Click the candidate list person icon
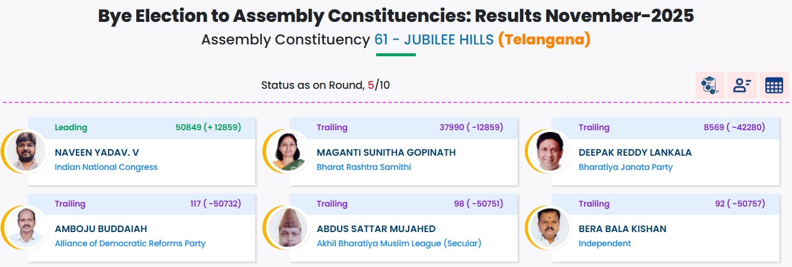The height and width of the screenshot is (267, 792). tap(742, 85)
